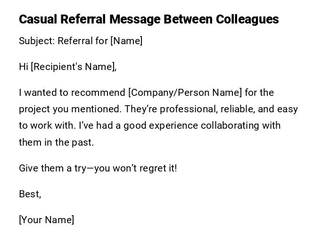The height and width of the screenshot is (249, 330).
Task: Click the heading "Casual Referral Message Between Colleagues"
Action: (x=148, y=19)
